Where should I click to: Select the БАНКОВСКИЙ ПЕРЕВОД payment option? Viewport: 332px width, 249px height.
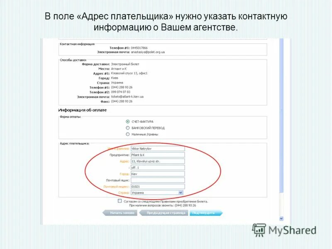127,127
